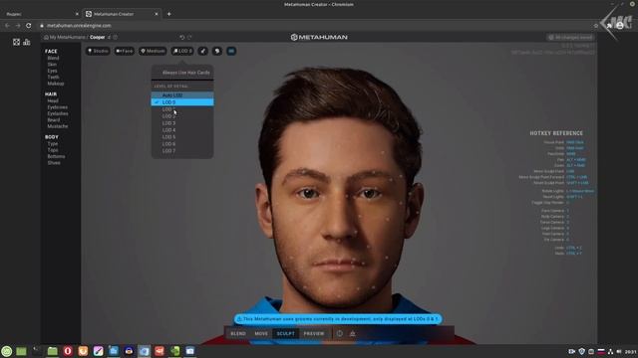Image resolution: width=638 pixels, height=358 pixels.
Task: Click the HAIR section header
Action: [51, 93]
